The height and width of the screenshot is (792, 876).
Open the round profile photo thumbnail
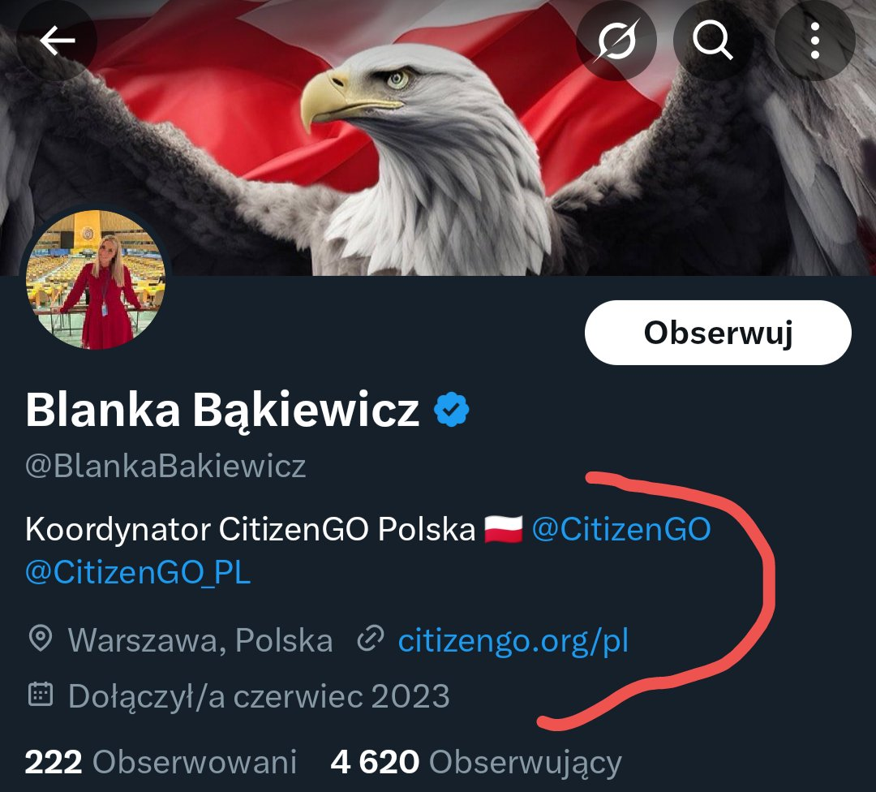coord(96,280)
